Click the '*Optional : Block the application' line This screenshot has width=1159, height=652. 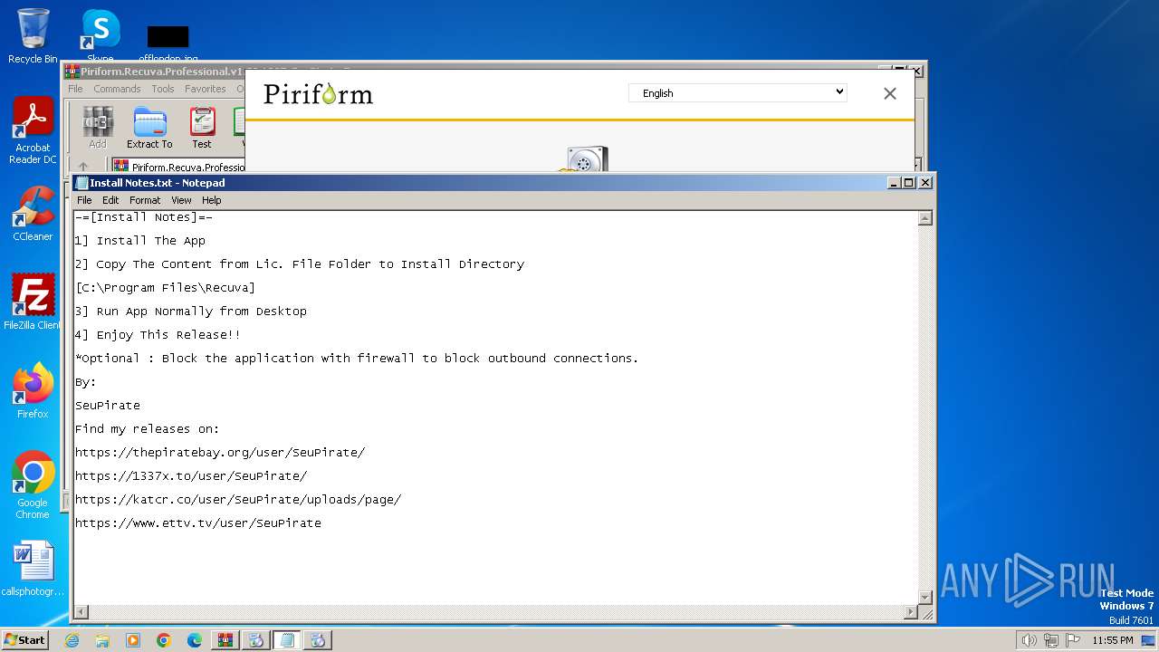click(x=357, y=359)
